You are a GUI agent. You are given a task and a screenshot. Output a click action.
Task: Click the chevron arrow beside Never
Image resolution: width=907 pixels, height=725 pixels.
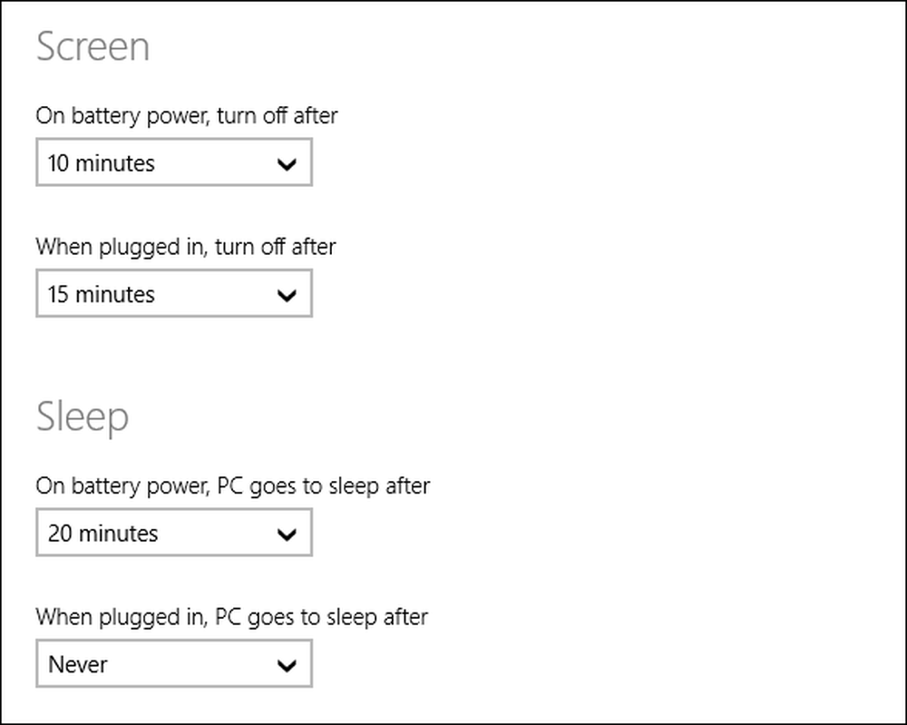(x=287, y=666)
